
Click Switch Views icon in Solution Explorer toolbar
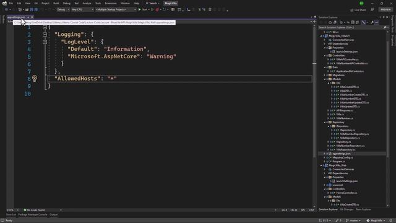(x=335, y=22)
